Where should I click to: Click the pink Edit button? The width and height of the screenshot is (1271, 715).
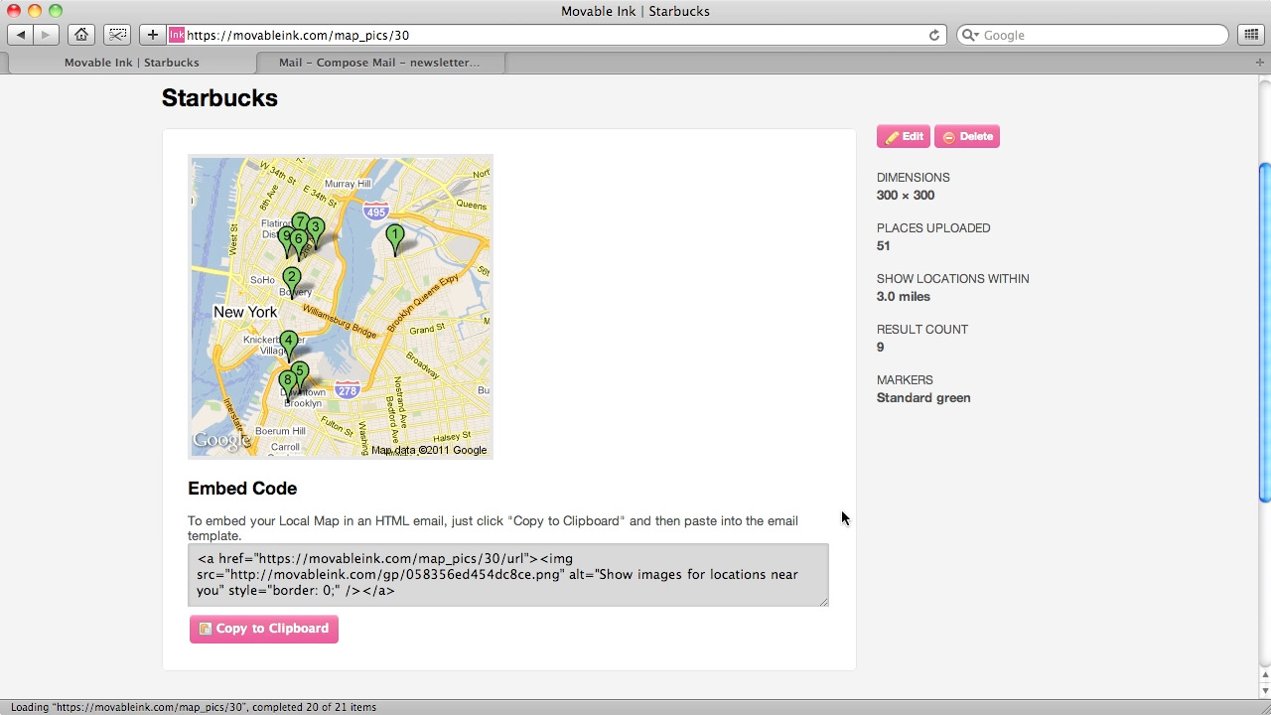tap(904, 137)
